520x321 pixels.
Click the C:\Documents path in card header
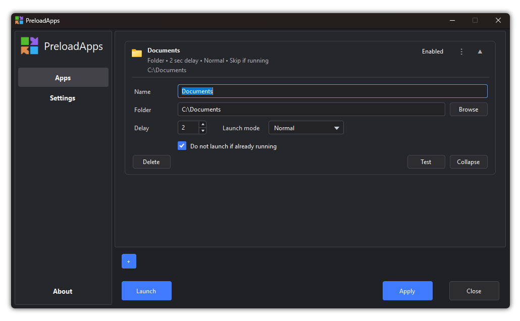pos(167,70)
